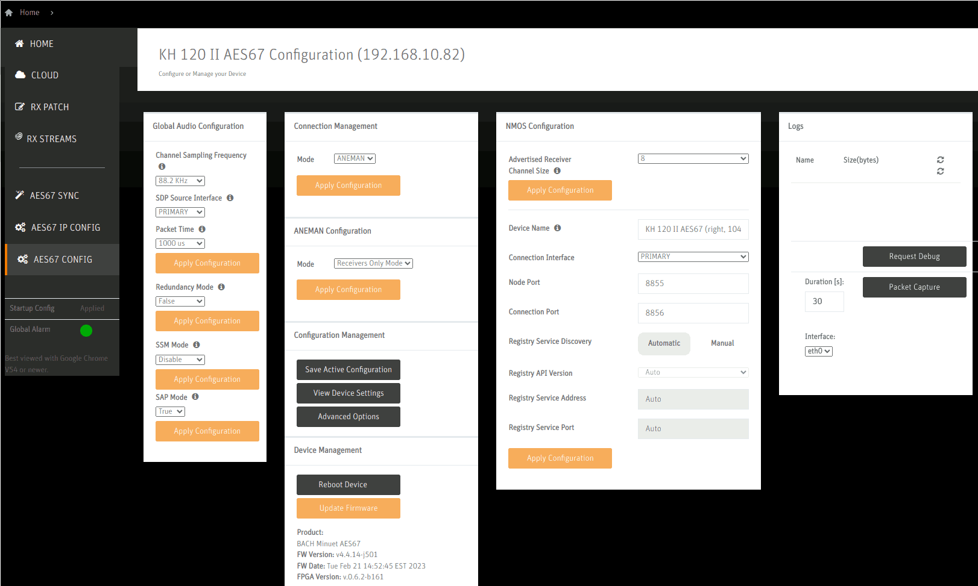This screenshot has height=586, width=978.
Task: Click info icon under Channel Sampling Frequency
Action: click(162, 167)
